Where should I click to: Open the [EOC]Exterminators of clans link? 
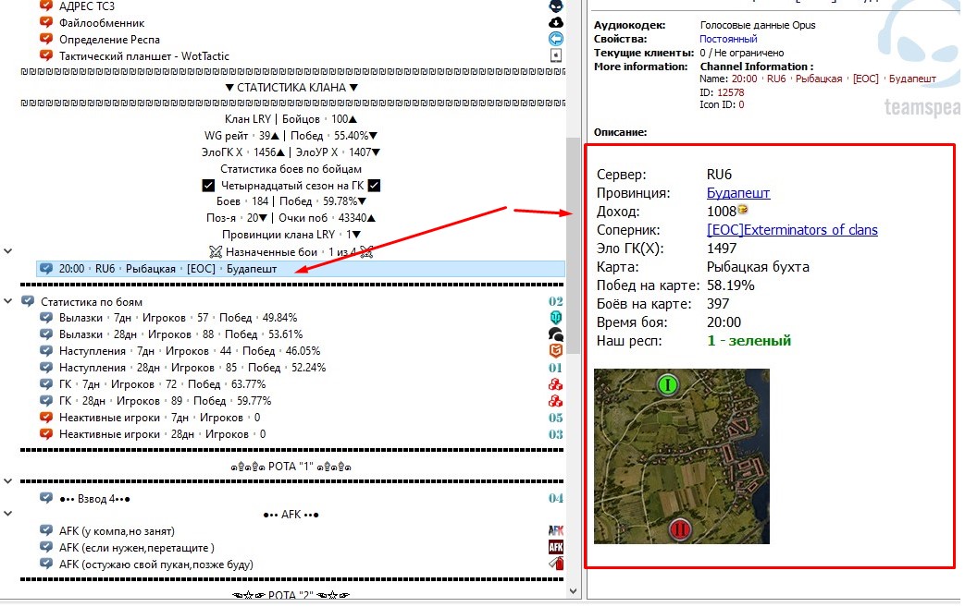click(792, 230)
